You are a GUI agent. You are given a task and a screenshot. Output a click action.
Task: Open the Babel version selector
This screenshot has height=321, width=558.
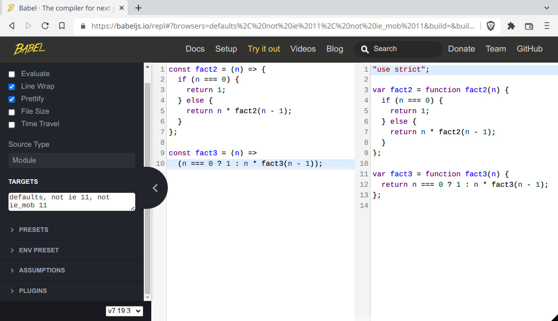click(124, 311)
